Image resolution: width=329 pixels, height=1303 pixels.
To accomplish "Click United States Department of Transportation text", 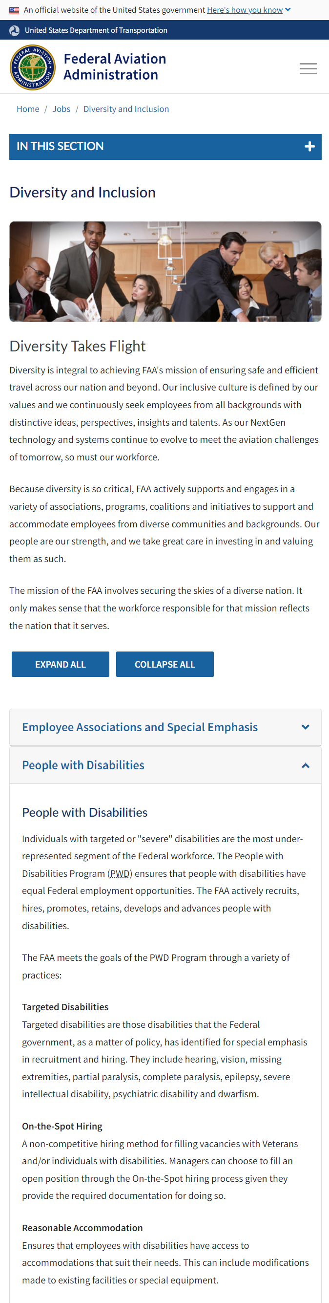I will click(96, 30).
